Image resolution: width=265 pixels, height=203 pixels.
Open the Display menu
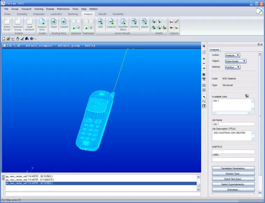tap(50, 9)
